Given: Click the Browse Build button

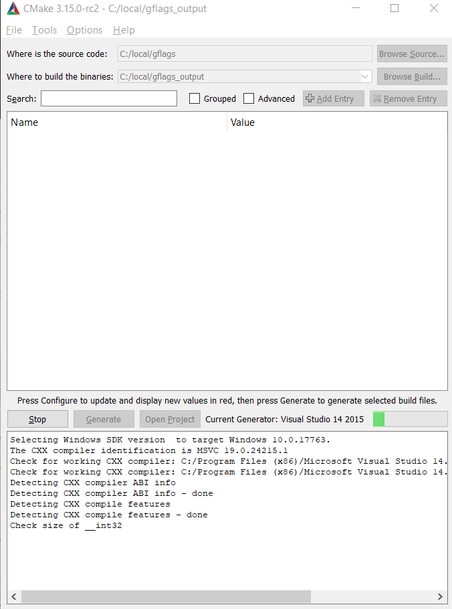Looking at the screenshot, I should pos(412,76).
